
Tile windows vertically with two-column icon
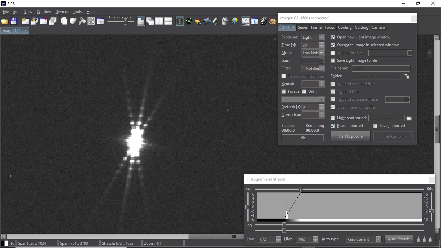(159, 21)
